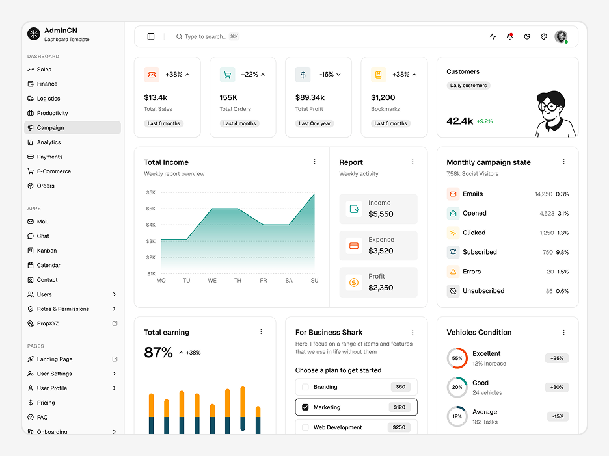Open the theme palette icon
The image size is (609, 456).
pos(544,36)
